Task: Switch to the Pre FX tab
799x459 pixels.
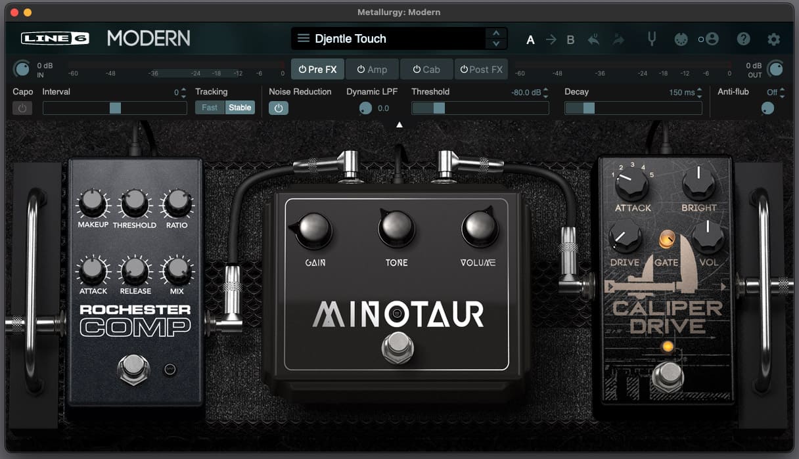Action: 317,69
